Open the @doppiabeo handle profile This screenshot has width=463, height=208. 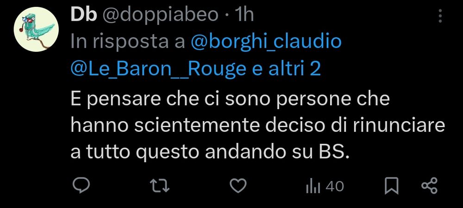click(x=160, y=15)
